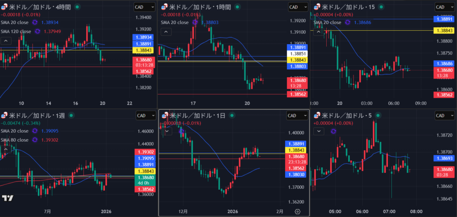Click market status dot on 4-hour chart
This screenshot has height=217, width=457.
coord(79,7)
